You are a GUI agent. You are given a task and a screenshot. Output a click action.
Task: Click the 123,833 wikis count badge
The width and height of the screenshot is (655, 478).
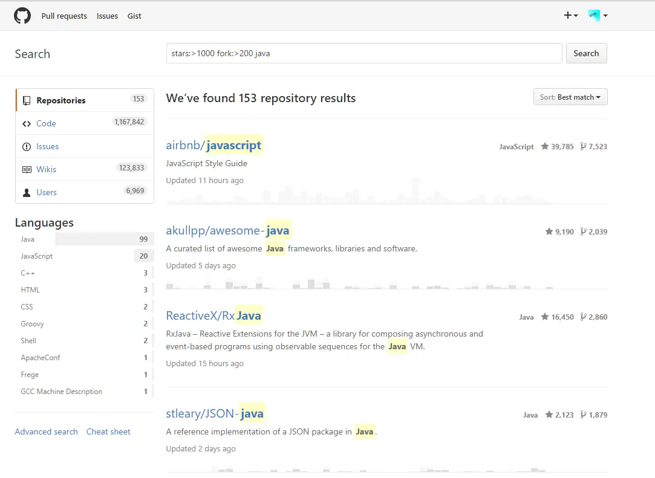(x=132, y=168)
